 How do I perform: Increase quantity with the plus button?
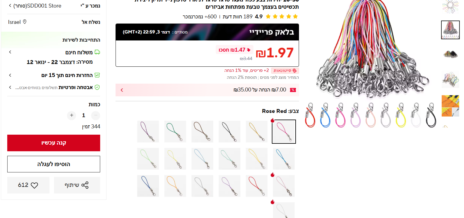coord(72,115)
